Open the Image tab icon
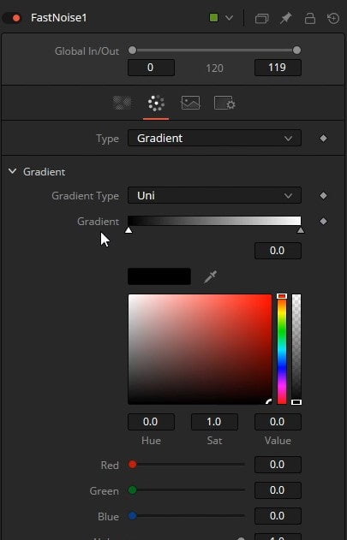This screenshot has height=540, width=347. click(190, 103)
